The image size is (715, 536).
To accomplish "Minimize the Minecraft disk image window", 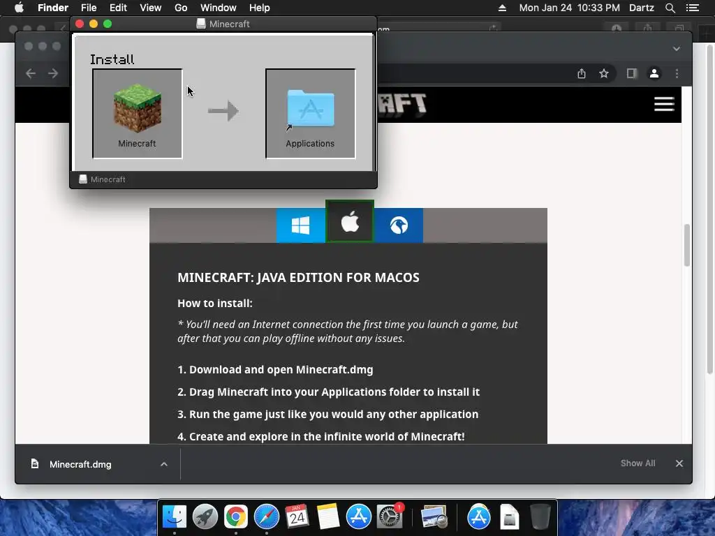I will (x=94, y=24).
